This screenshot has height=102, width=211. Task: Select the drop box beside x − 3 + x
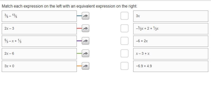click(x=124, y=53)
